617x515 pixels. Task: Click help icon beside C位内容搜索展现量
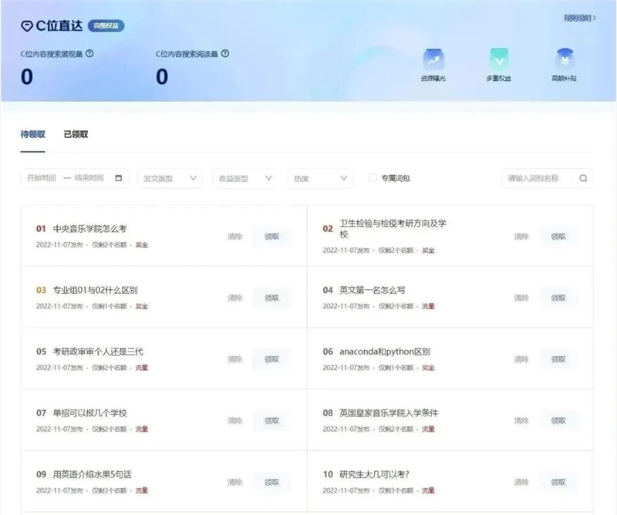(x=89, y=54)
